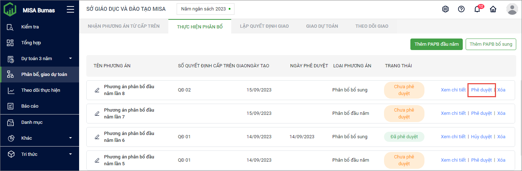Open Báo cáo in the sidebar

point(30,106)
